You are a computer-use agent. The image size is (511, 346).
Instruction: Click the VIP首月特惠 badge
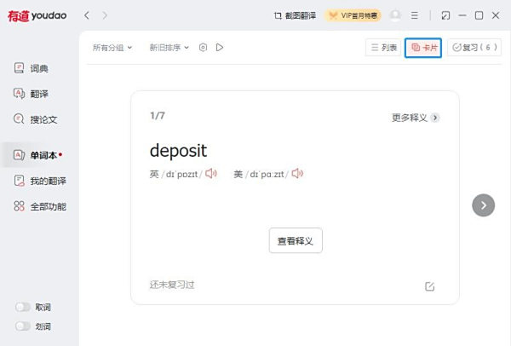coord(353,15)
